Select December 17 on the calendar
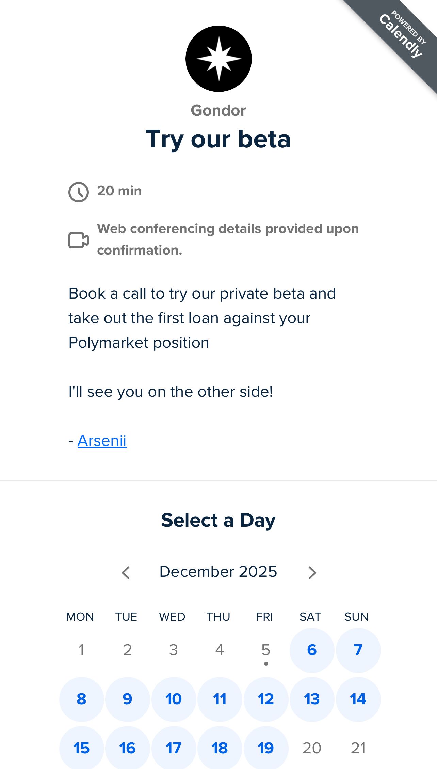437x769 pixels. pos(174,748)
